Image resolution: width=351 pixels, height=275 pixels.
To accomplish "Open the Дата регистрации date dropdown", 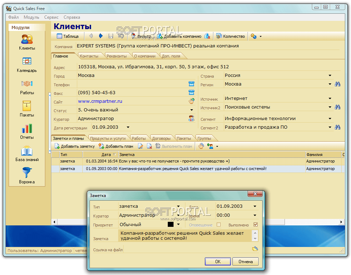I will [128, 127].
